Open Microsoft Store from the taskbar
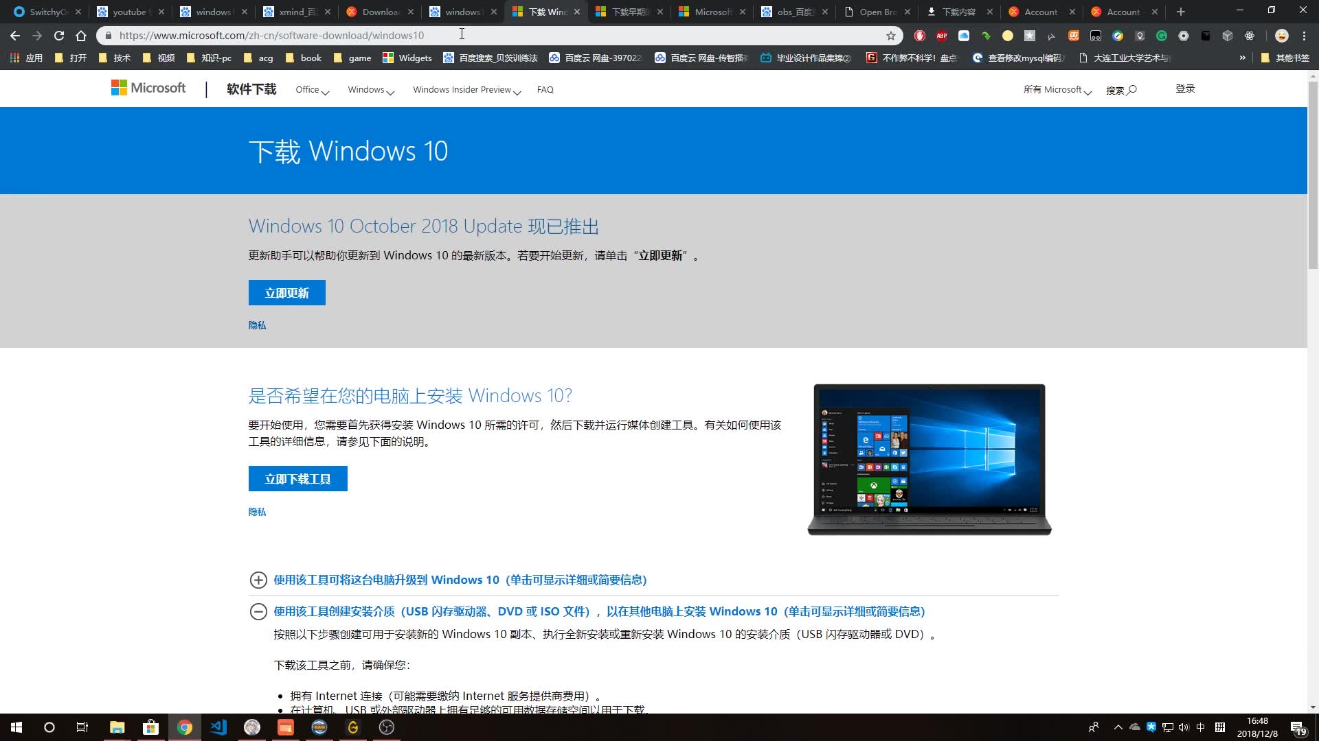Viewport: 1319px width, 741px height. coord(151,727)
